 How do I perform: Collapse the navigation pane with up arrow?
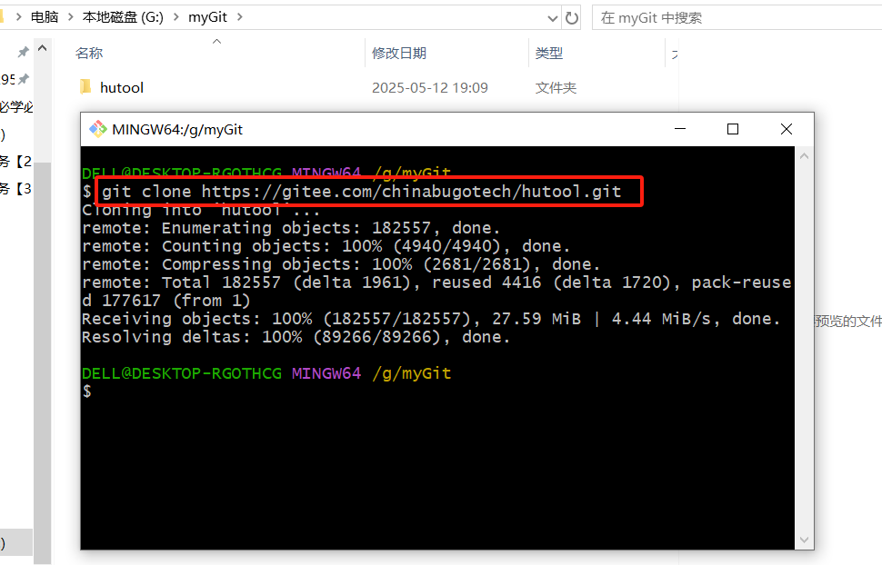(x=42, y=49)
